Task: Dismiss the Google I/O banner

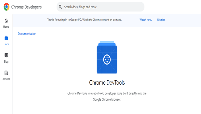Action: point(161,20)
